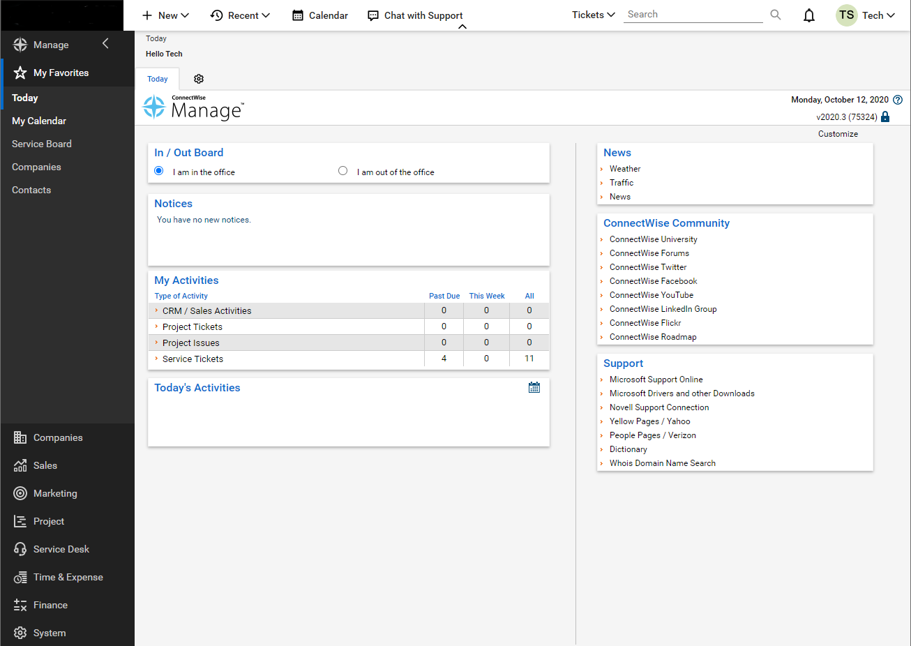The image size is (911, 646).
Task: Collapse the sidebar with the left chevron
Action: click(105, 44)
